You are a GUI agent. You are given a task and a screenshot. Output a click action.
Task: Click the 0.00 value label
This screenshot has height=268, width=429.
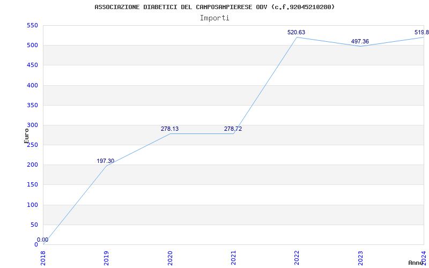click(43, 240)
